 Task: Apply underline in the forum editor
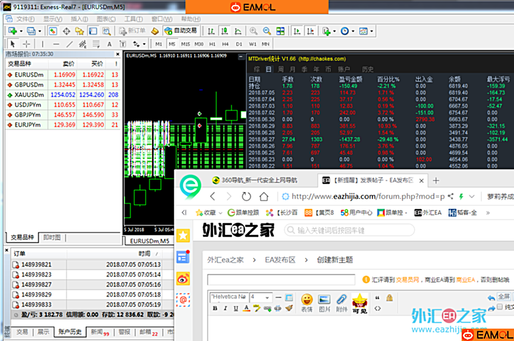236,308
